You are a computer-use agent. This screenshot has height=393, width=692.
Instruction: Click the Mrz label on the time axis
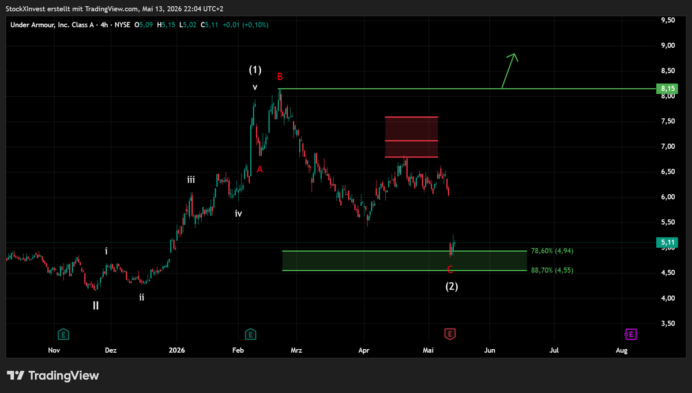click(x=296, y=350)
